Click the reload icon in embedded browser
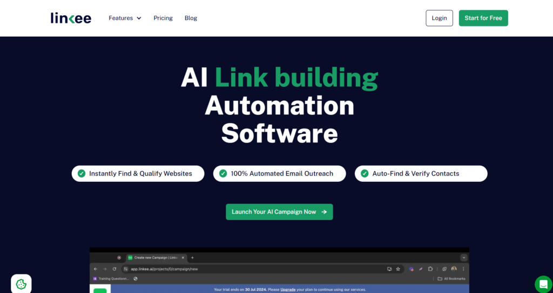Image resolution: width=553 pixels, height=293 pixels. (114, 269)
